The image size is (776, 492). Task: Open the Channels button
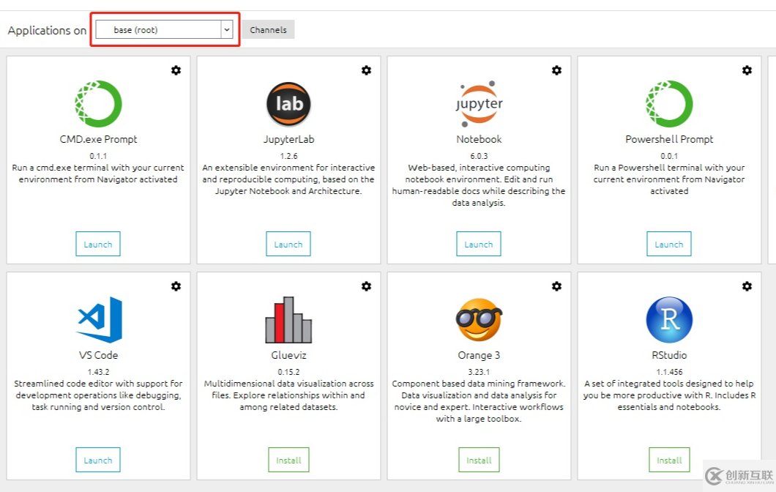(268, 30)
